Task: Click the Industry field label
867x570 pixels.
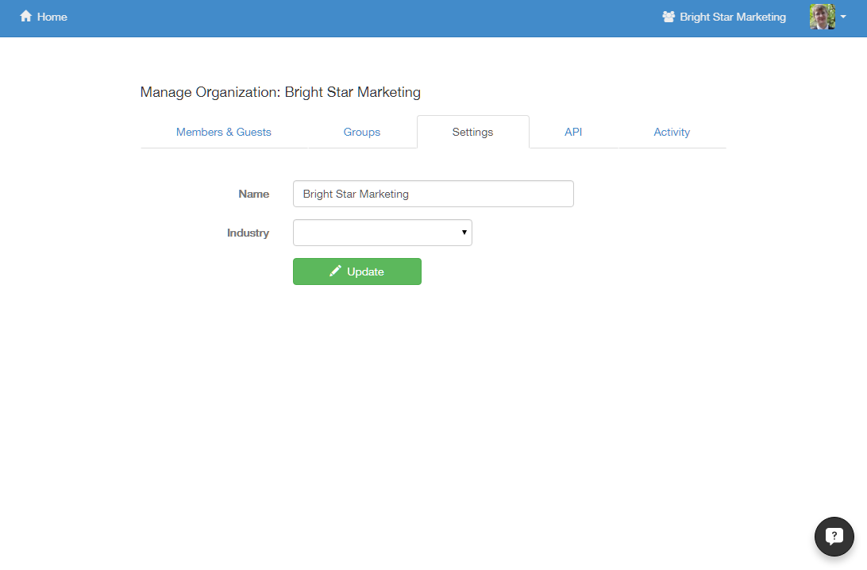Action: coord(248,233)
